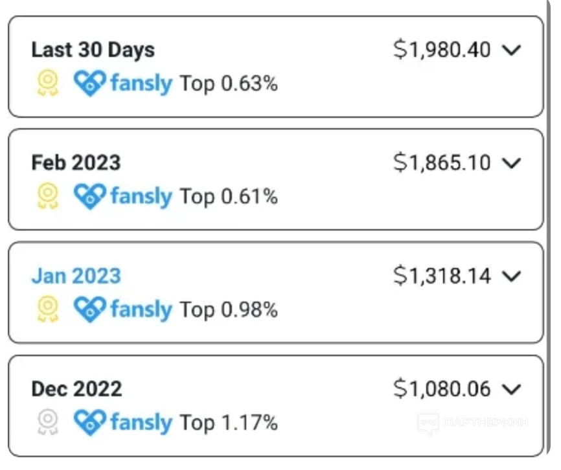Click the gold ribbon badge for Jan 2023
Screen dimensions: 561x470
pyautogui.click(x=48, y=309)
